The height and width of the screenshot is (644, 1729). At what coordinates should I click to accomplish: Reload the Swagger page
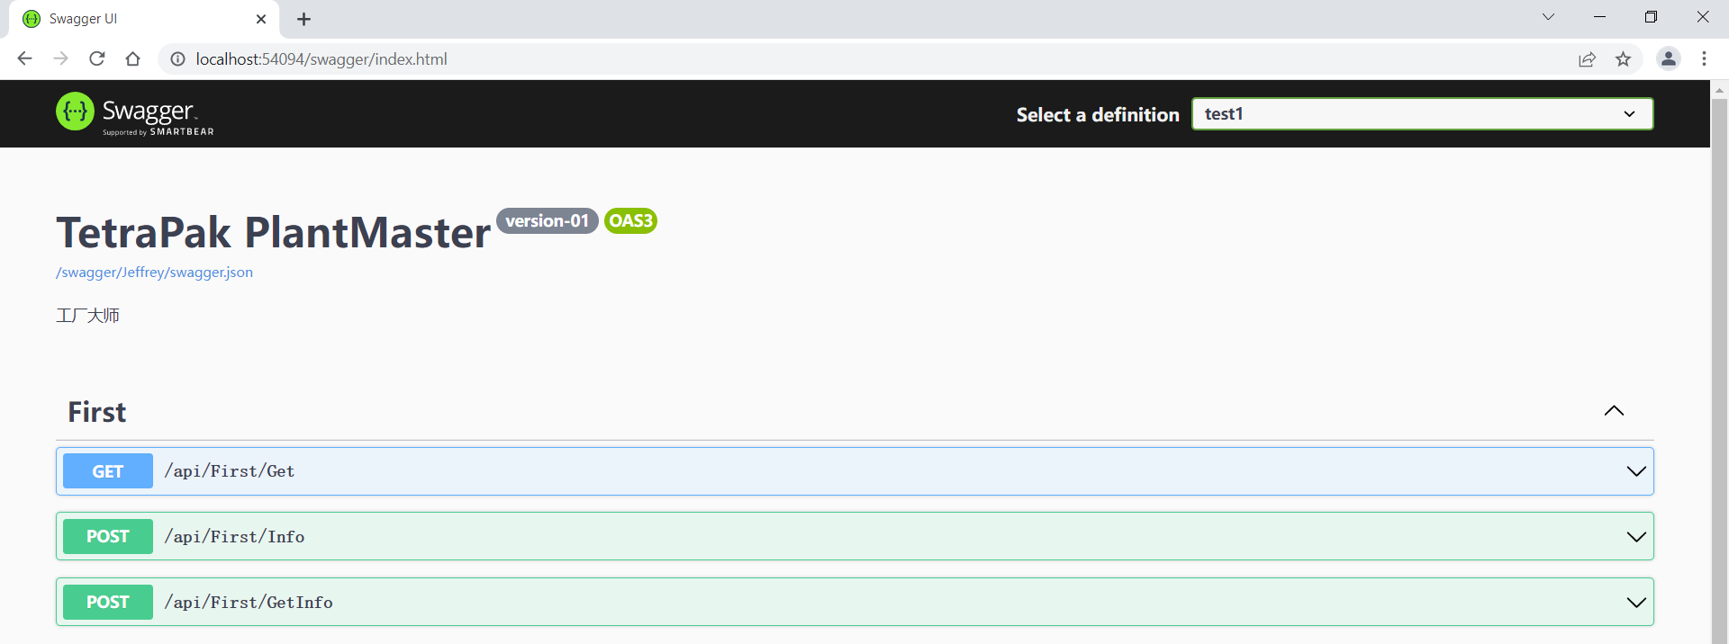[97, 58]
